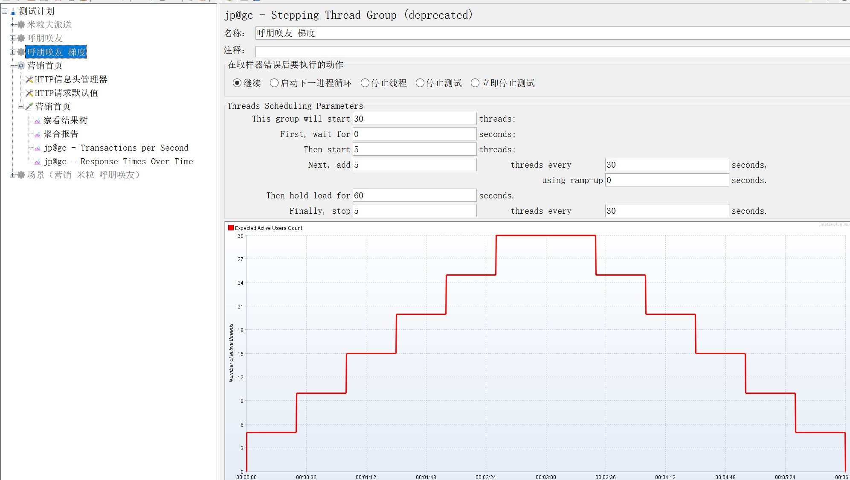Screen dimensions: 850x480
Task: Open 察看结果树 listener
Action: [x=65, y=120]
